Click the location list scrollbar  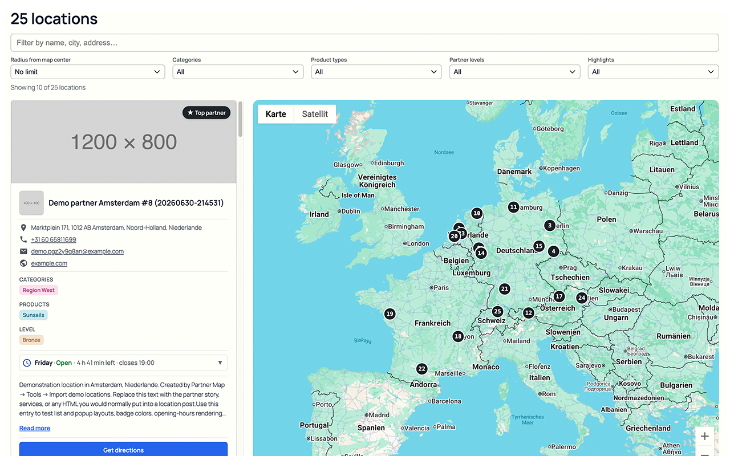tap(240, 119)
